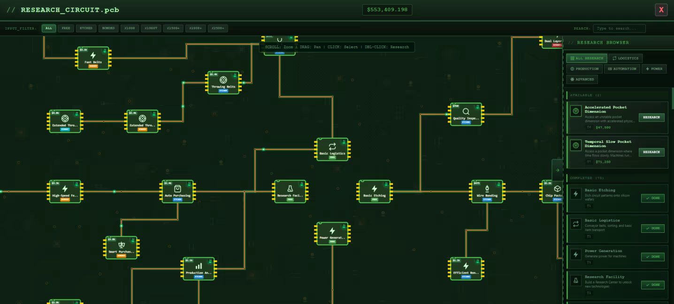
Task: Select the Basic Logistics research node
Action: click(x=332, y=149)
